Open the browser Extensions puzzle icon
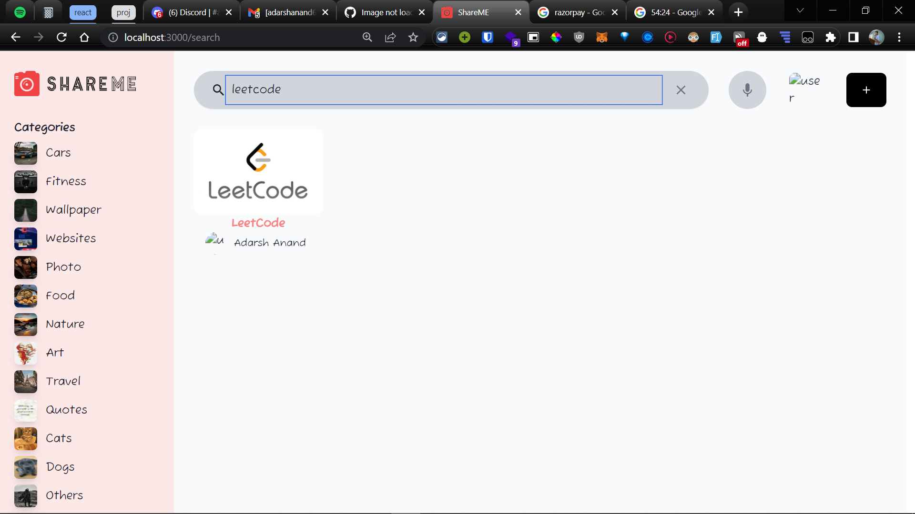Viewport: 915px width, 514px height. 830,37
